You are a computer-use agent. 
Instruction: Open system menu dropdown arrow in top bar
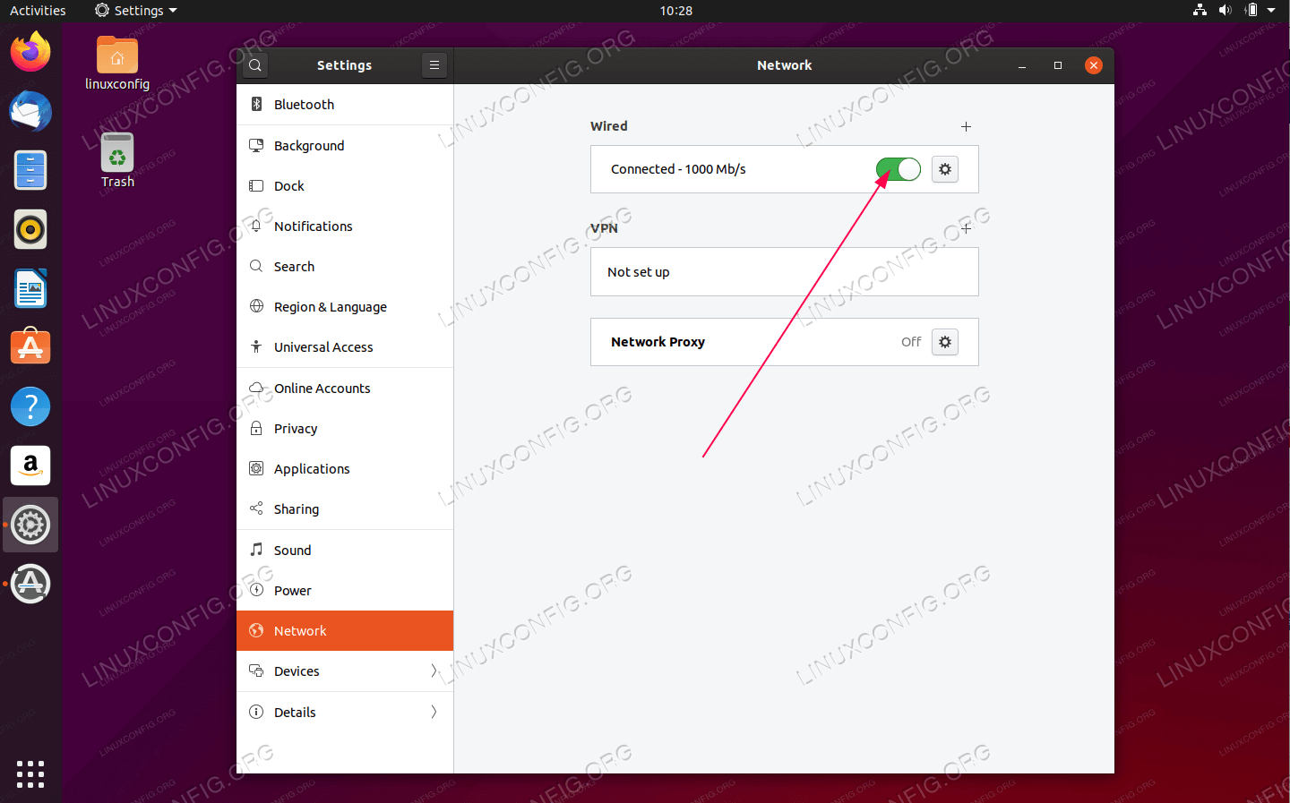click(x=1271, y=11)
